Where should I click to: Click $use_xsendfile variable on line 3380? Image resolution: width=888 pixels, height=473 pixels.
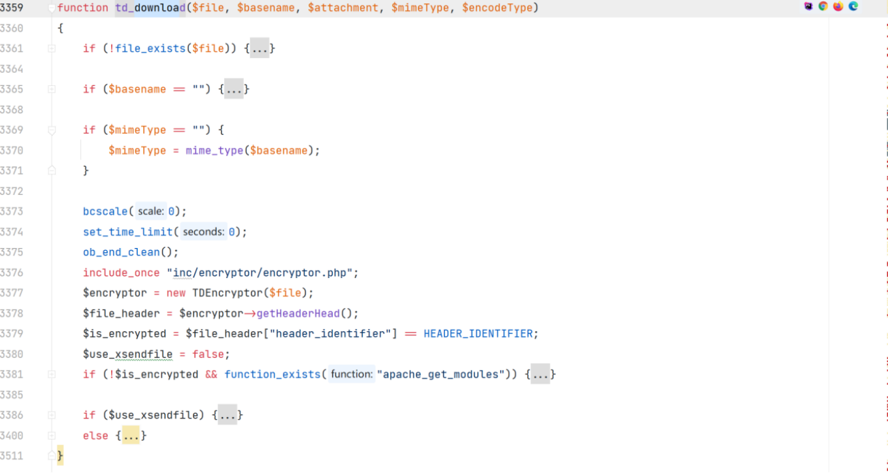click(128, 354)
